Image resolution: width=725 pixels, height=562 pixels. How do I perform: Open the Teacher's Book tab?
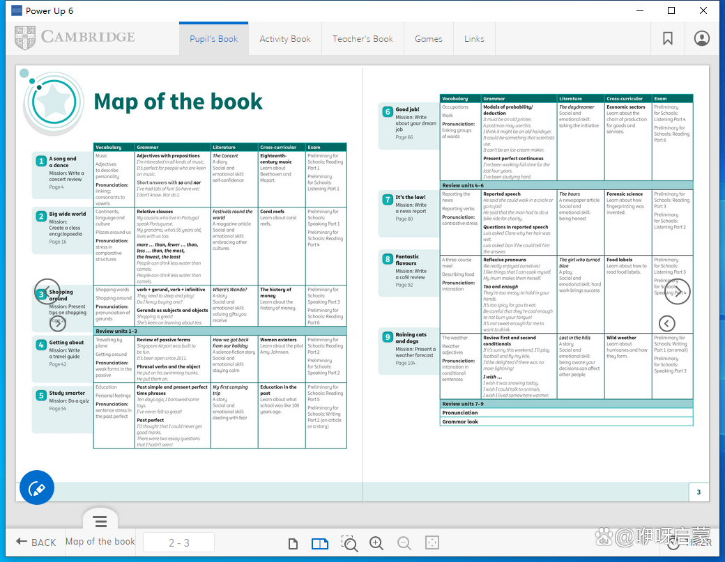(x=362, y=39)
